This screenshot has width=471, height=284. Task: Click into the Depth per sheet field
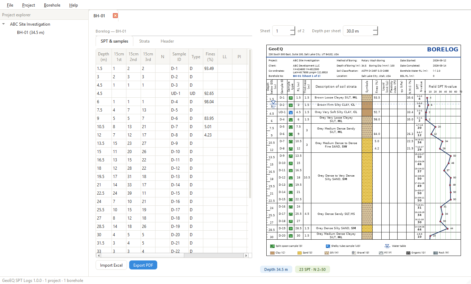(358, 31)
